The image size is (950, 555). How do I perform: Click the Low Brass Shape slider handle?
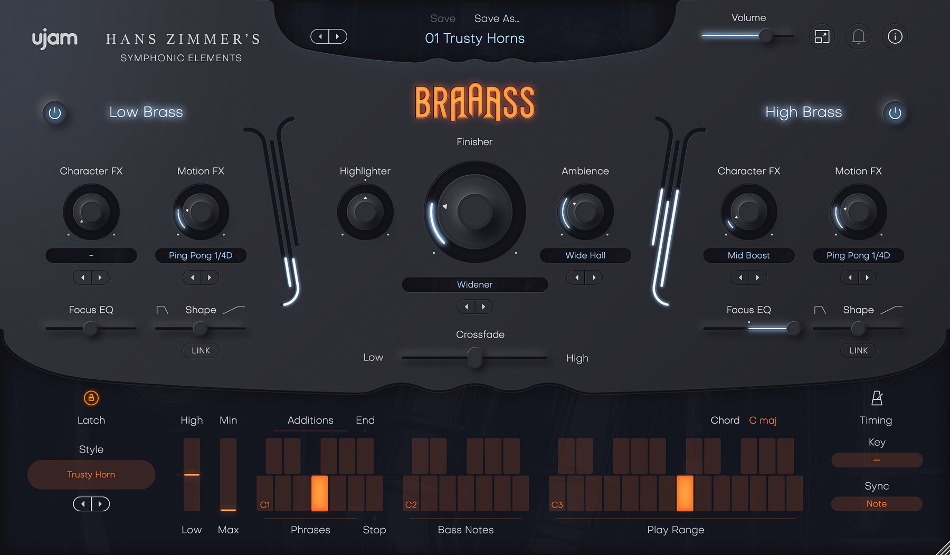[199, 328]
